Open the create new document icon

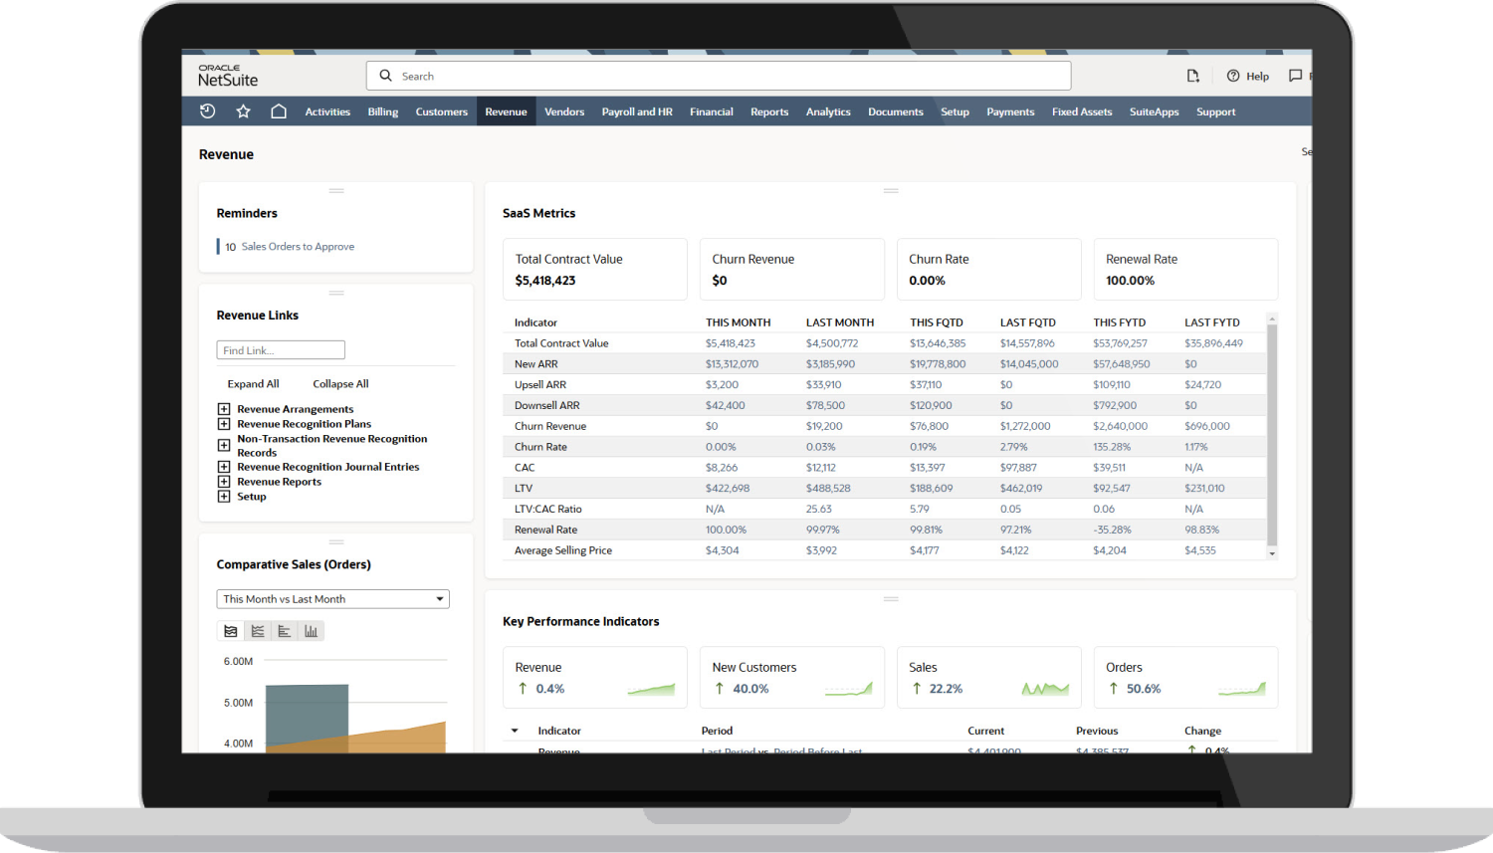point(1192,76)
